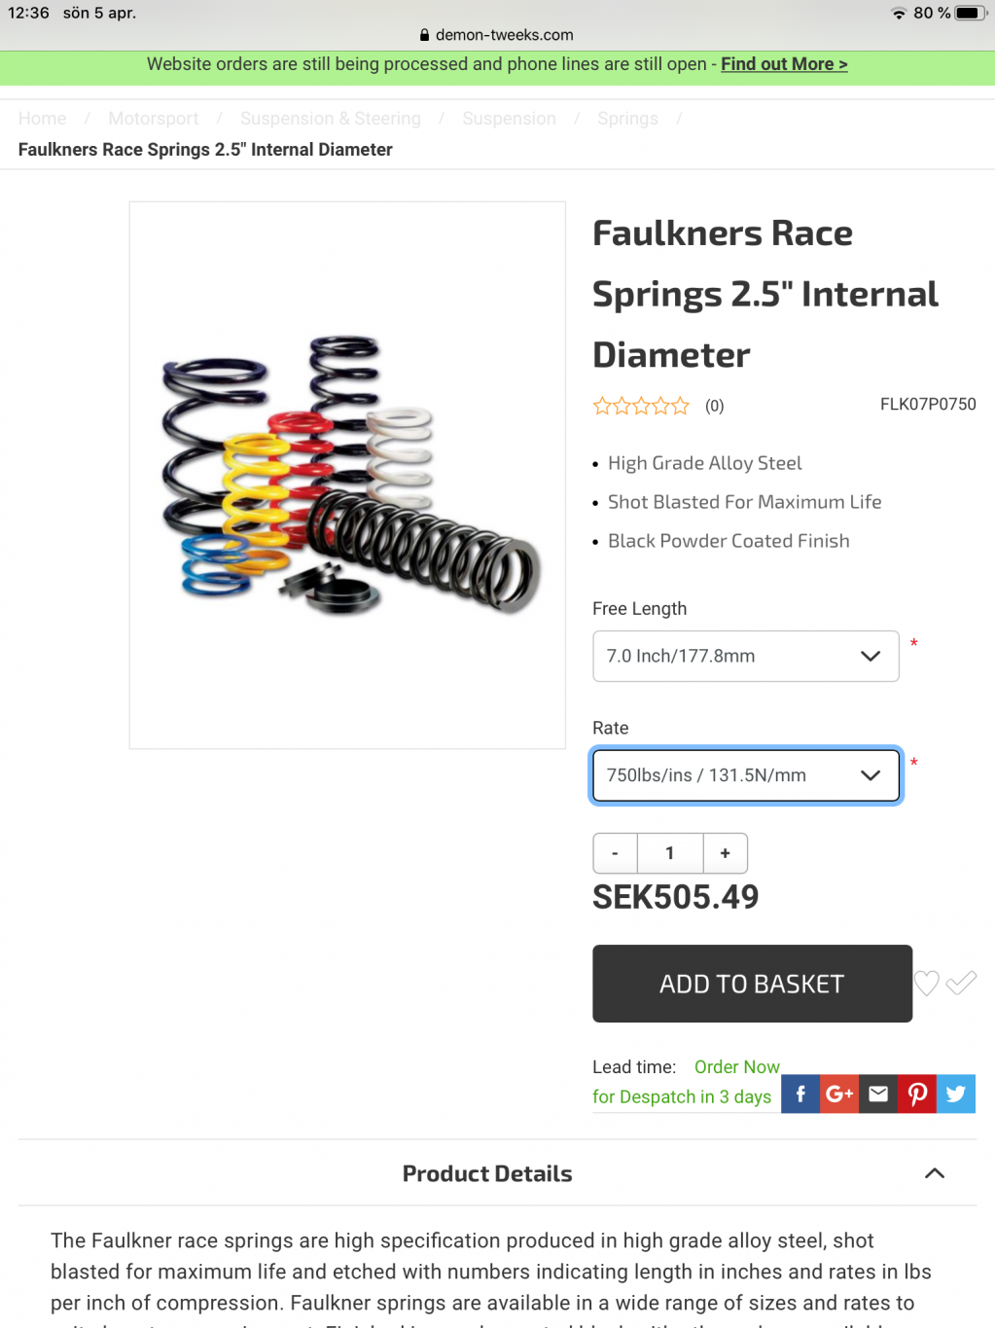This screenshot has width=995, height=1328.
Task: Share product by email envelope icon
Action: pos(878,1094)
